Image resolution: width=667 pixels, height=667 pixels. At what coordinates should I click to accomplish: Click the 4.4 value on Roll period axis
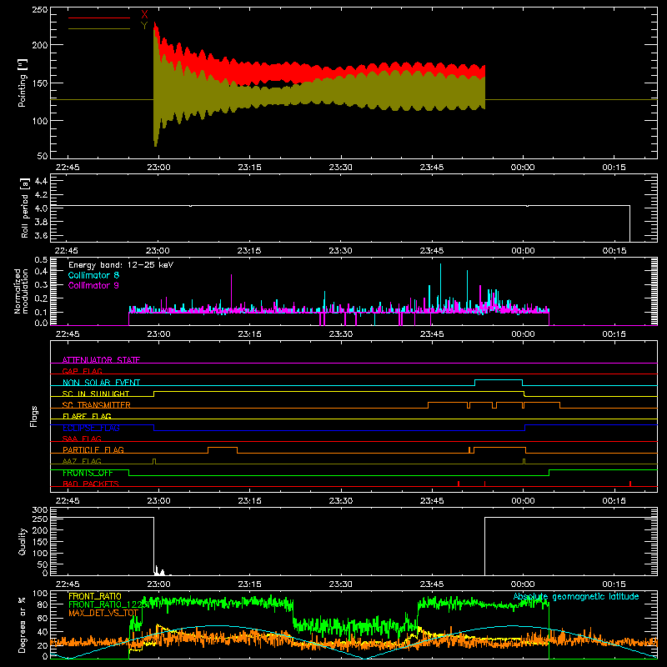pyautogui.click(x=41, y=181)
